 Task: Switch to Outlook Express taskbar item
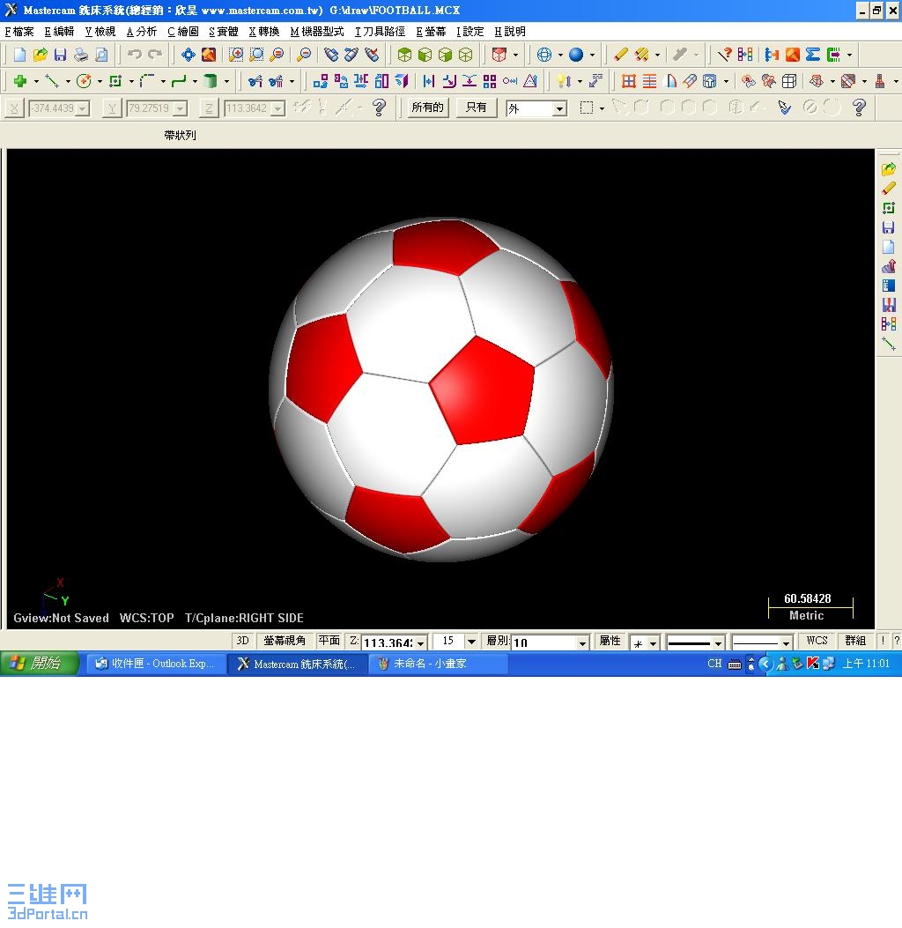pyautogui.click(x=156, y=664)
